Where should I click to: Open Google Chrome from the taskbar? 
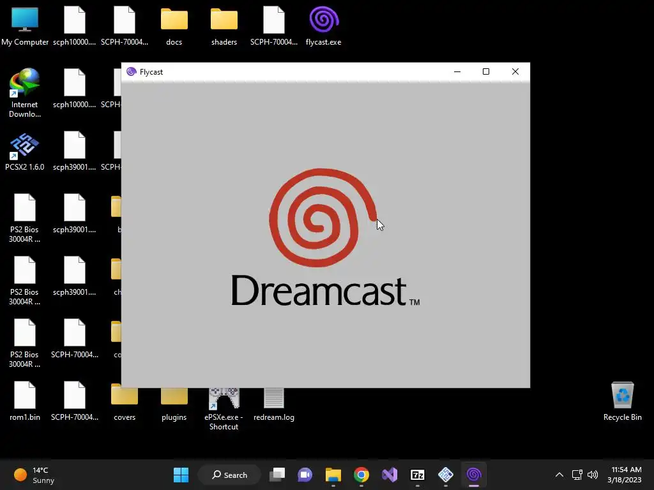point(361,475)
